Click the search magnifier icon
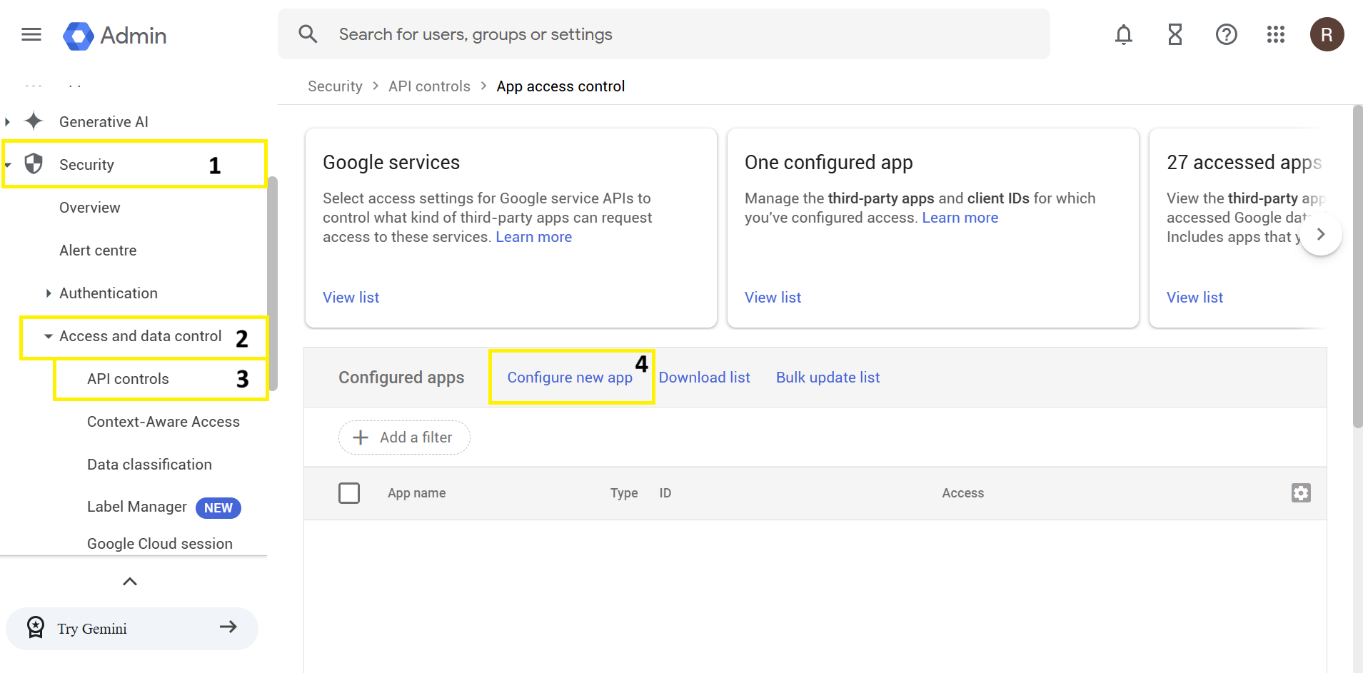 pos(308,34)
